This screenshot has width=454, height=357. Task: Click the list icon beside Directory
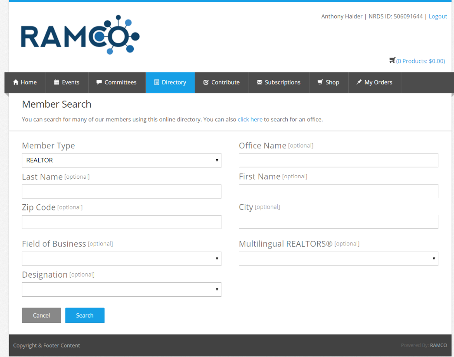click(157, 82)
